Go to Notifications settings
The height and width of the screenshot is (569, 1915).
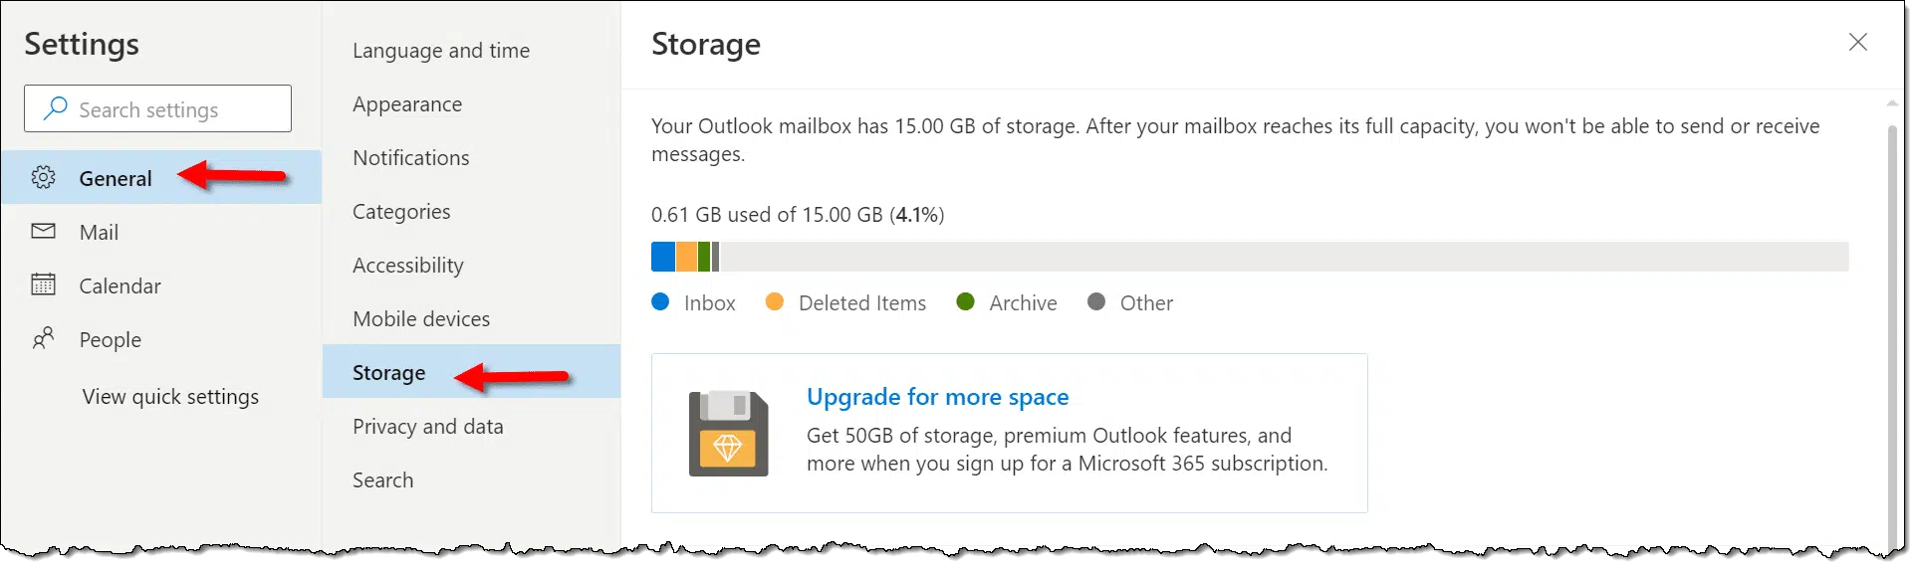[410, 158]
